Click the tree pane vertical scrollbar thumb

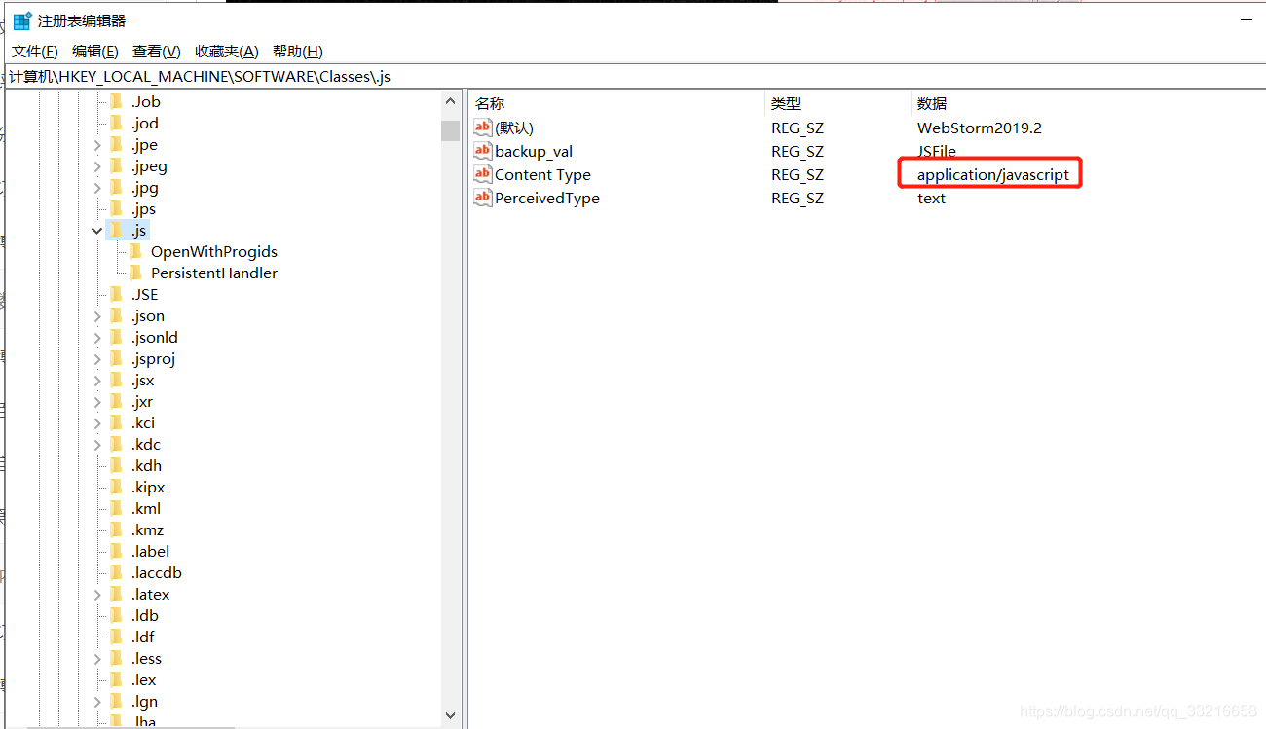[450, 130]
